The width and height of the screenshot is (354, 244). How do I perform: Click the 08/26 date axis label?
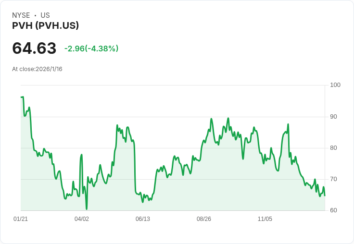coord(204,219)
